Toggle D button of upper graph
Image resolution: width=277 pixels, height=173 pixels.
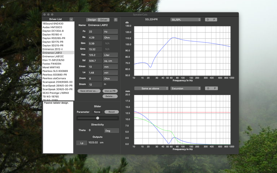point(208,20)
